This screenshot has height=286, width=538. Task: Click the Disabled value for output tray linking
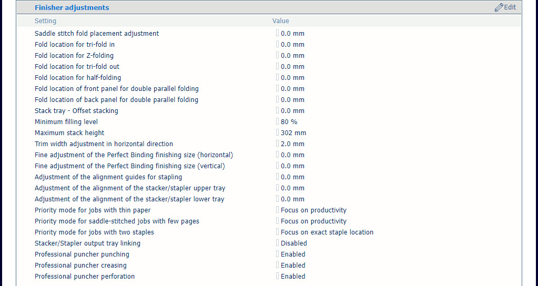pos(293,243)
